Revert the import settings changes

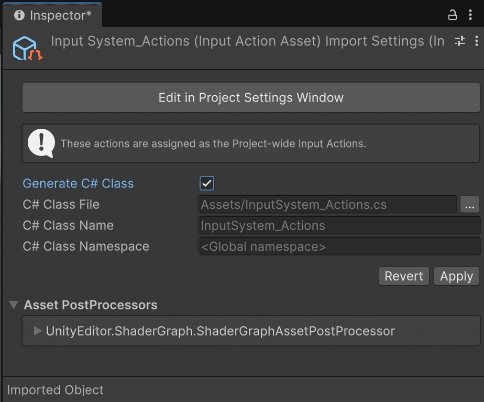tap(404, 276)
